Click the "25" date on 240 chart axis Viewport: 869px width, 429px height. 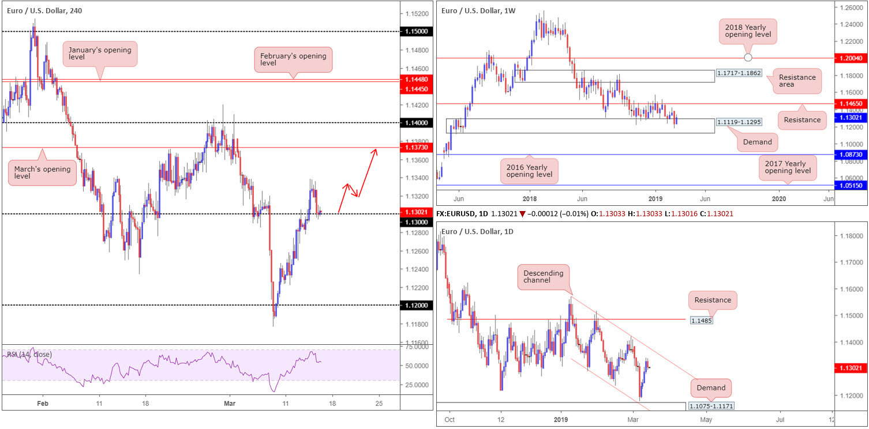click(x=380, y=404)
